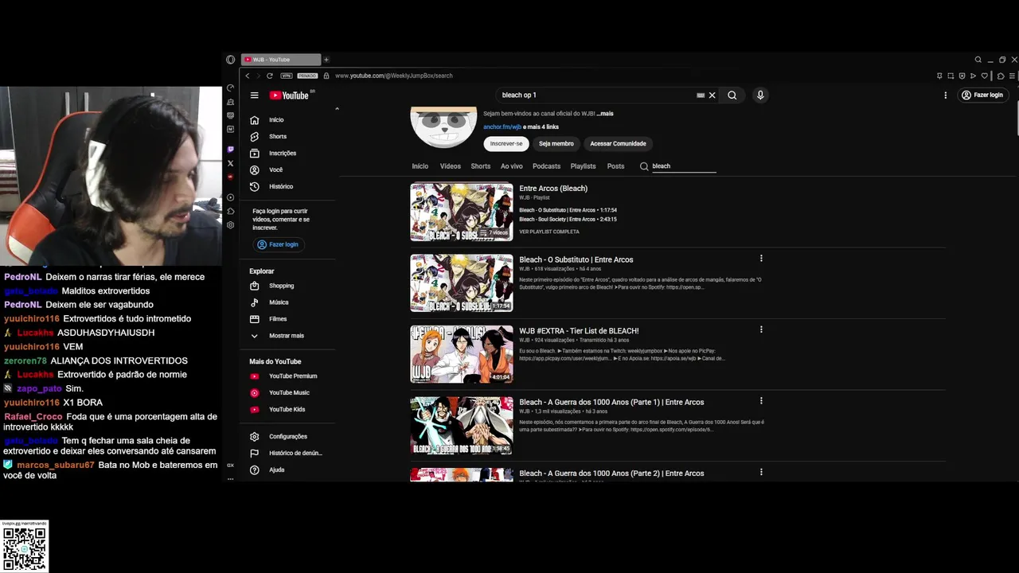Click the Acessar Comunidade button
Screen dimensions: 1019x573
618,144
